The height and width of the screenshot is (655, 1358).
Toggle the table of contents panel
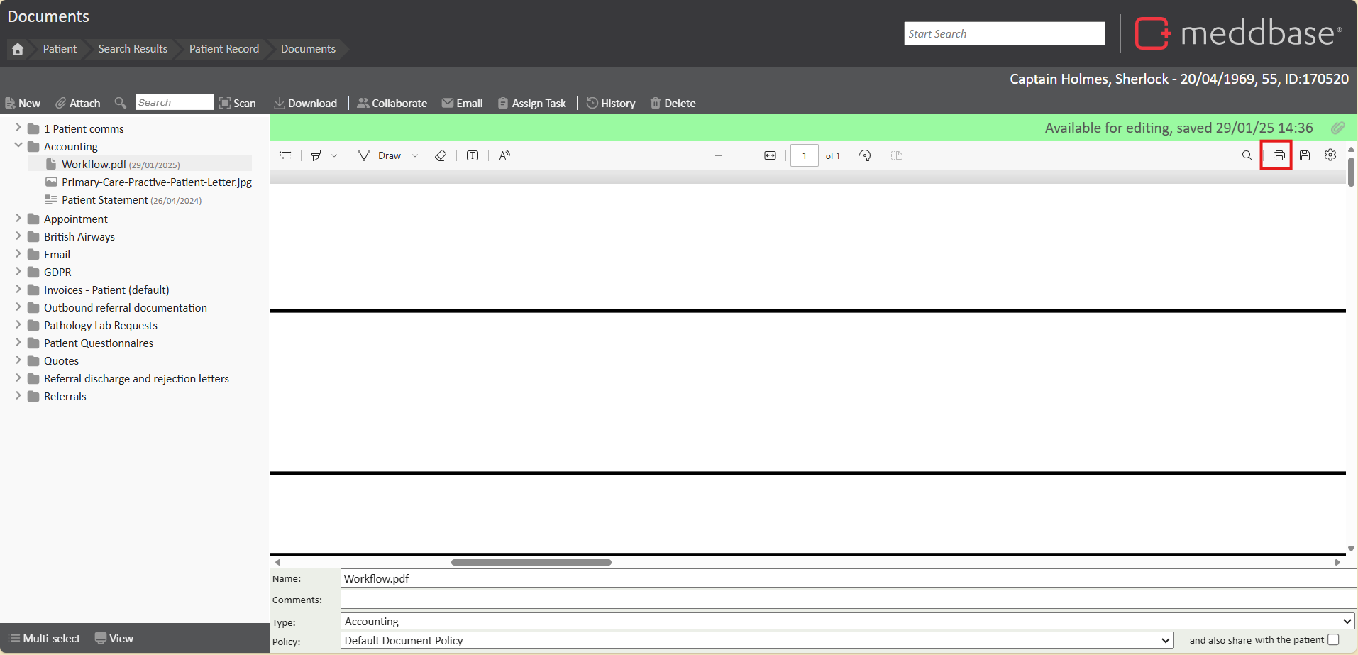pos(285,155)
